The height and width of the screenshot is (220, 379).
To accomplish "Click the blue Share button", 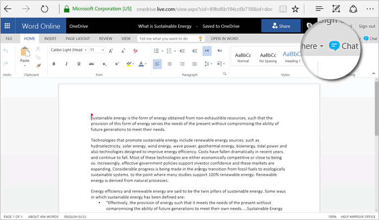I will click(x=279, y=26).
